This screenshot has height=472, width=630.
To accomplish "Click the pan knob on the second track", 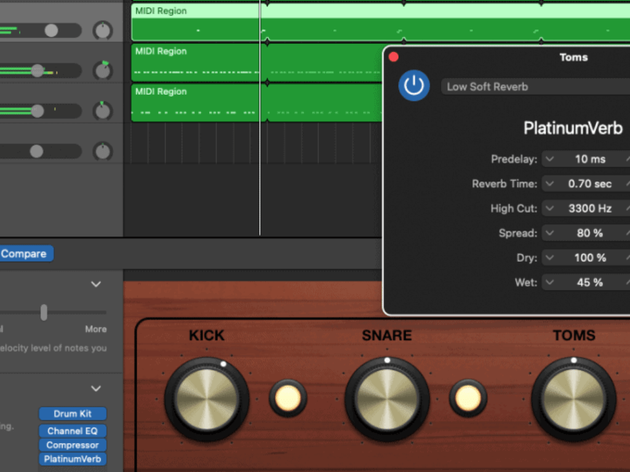I will point(103,71).
